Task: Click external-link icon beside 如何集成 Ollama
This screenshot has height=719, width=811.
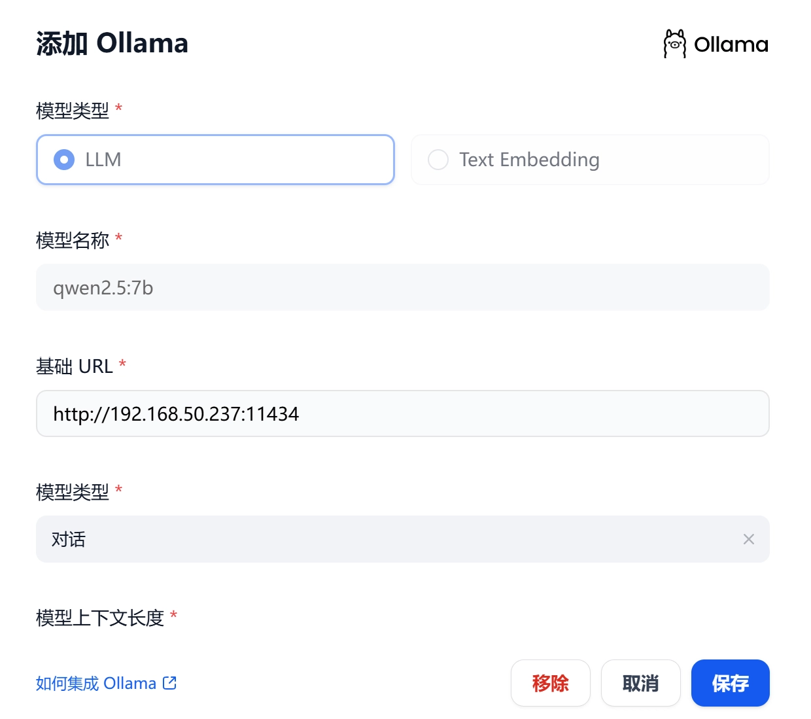Action: pyautogui.click(x=170, y=683)
